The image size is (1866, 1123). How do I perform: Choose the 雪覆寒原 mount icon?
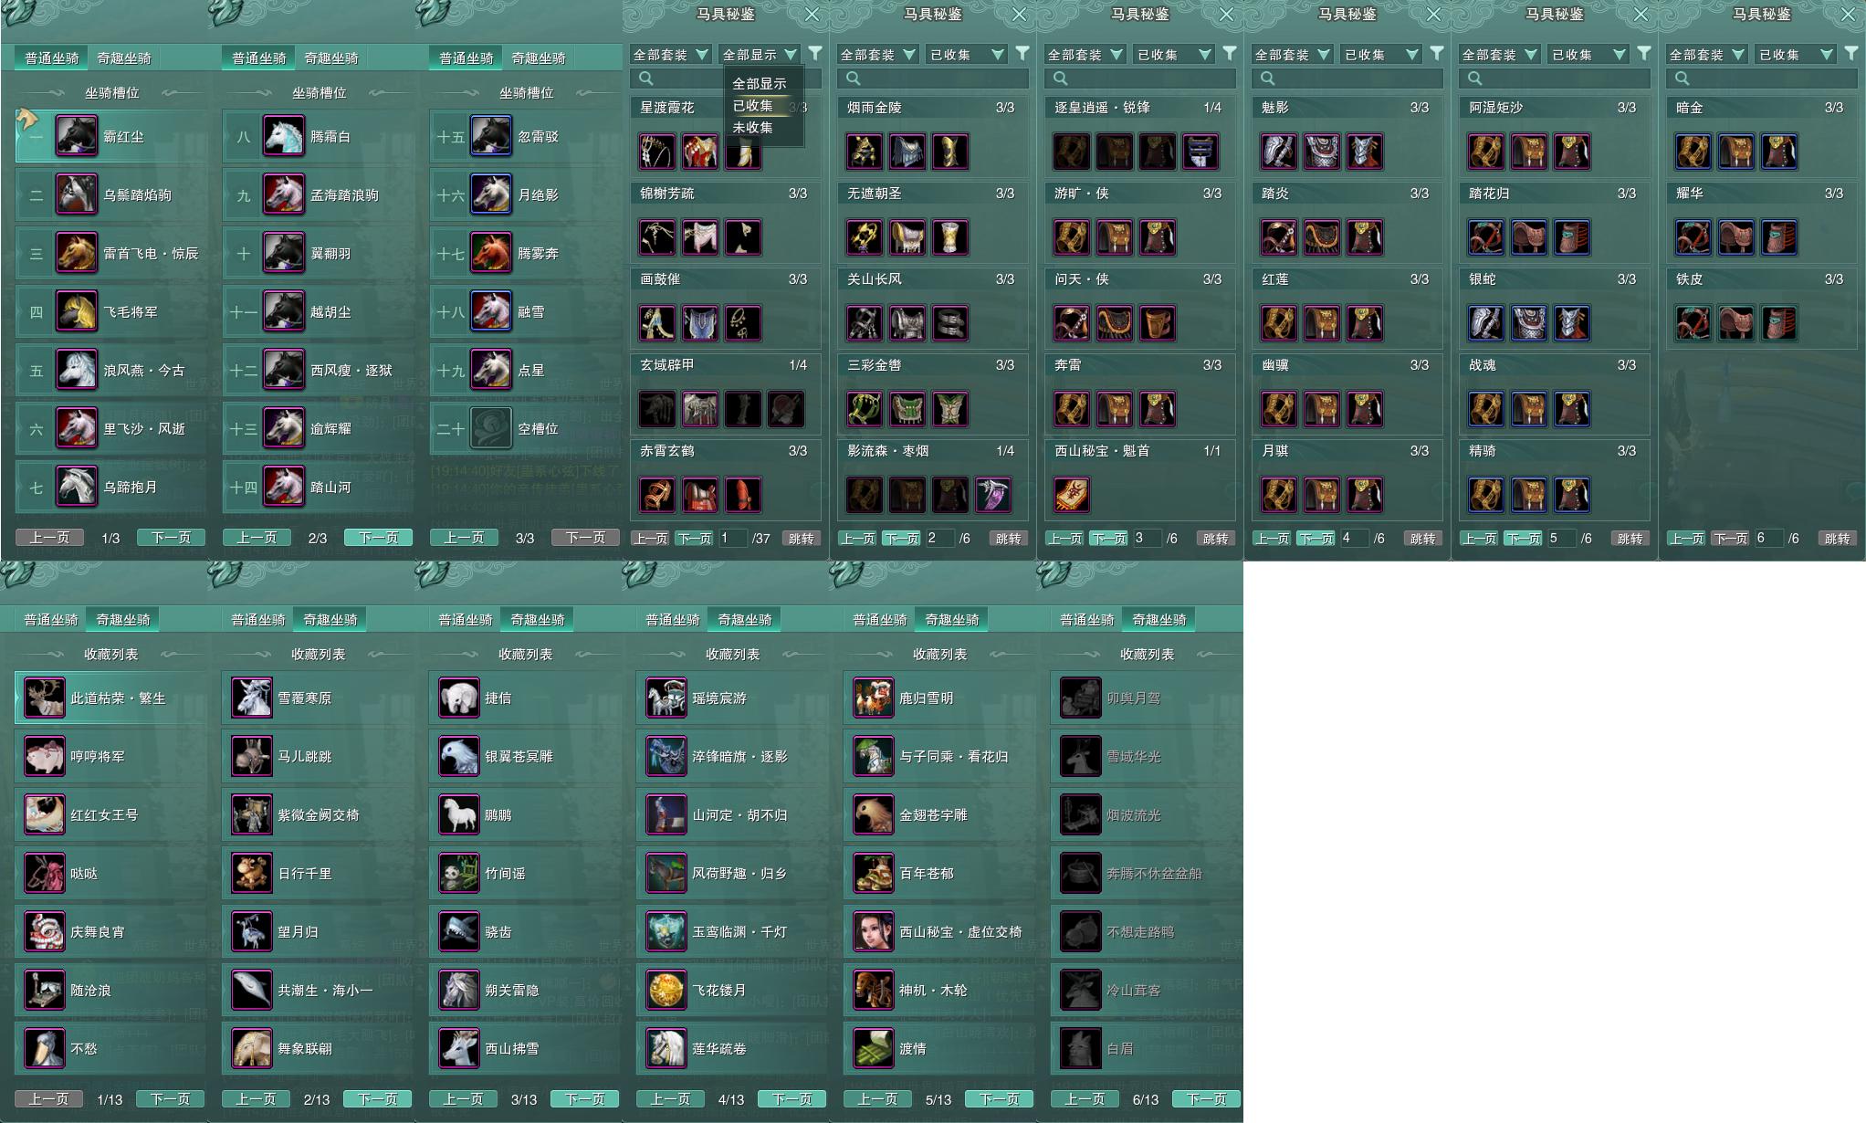click(252, 698)
